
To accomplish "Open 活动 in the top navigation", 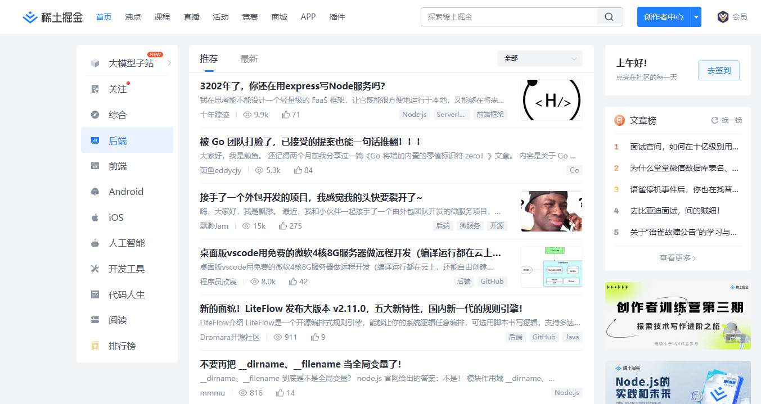I will click(x=220, y=17).
